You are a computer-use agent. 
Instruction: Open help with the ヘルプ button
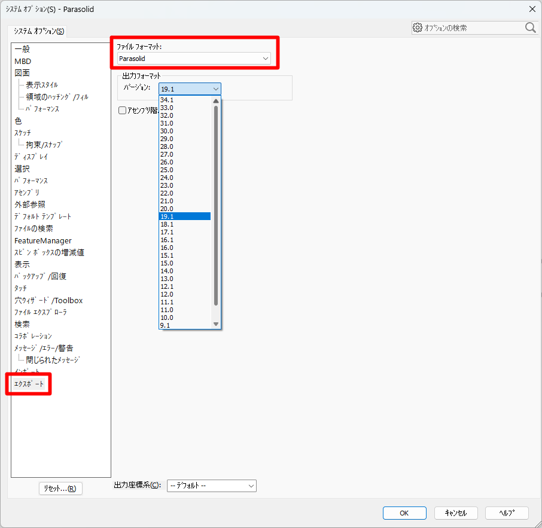[x=507, y=513]
